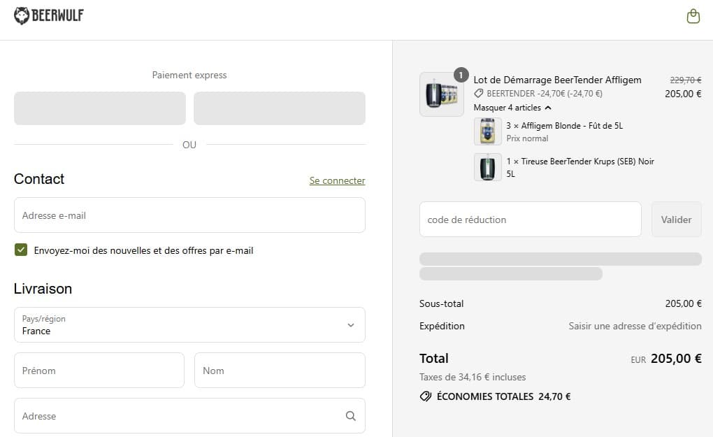This screenshot has height=437, width=713.
Task: Open the shopping bag cart icon
Action: pos(693,16)
